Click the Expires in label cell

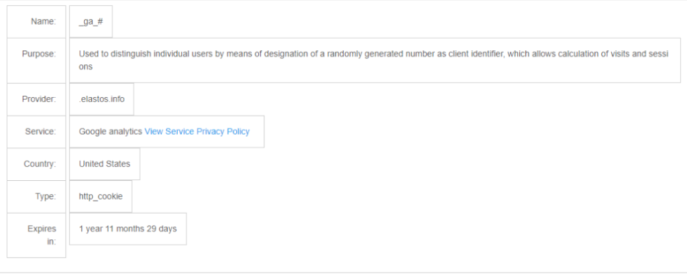[x=36, y=235]
